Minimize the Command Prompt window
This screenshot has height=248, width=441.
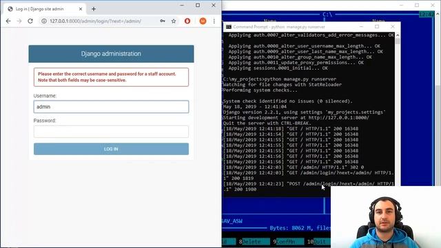tap(361, 27)
